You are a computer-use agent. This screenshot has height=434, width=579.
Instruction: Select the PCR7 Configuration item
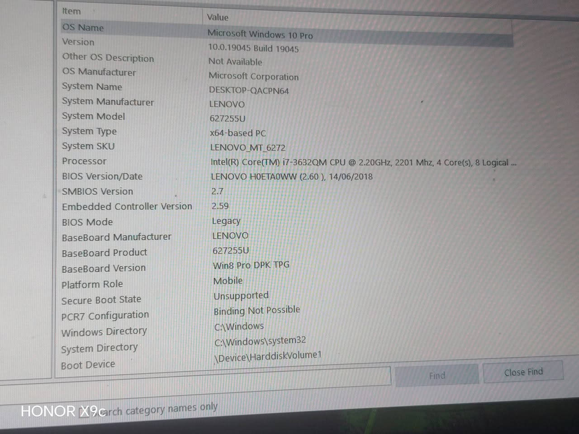click(105, 316)
